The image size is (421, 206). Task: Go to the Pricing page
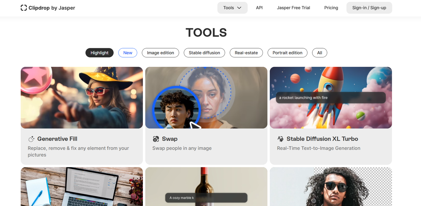tap(331, 8)
